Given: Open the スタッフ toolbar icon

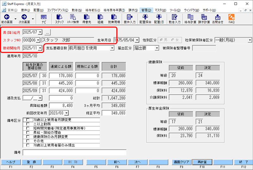Looking at the screenshot, I should (59, 19).
